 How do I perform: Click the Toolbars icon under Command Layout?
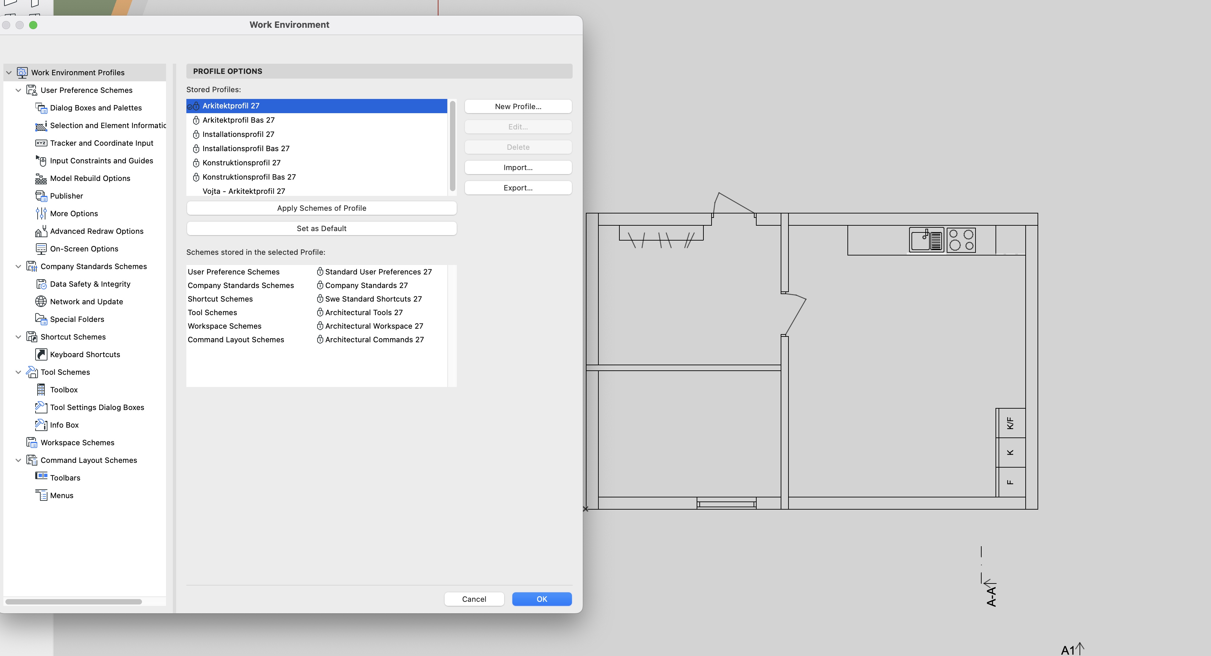click(x=41, y=476)
